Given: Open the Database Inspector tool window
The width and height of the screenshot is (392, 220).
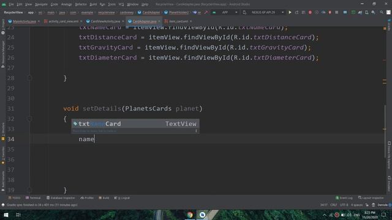Looking at the screenshot, I should (x=61, y=198).
